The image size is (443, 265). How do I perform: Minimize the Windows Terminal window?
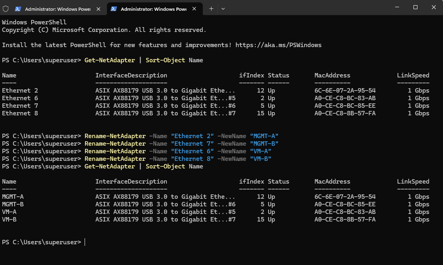tap(397, 7)
